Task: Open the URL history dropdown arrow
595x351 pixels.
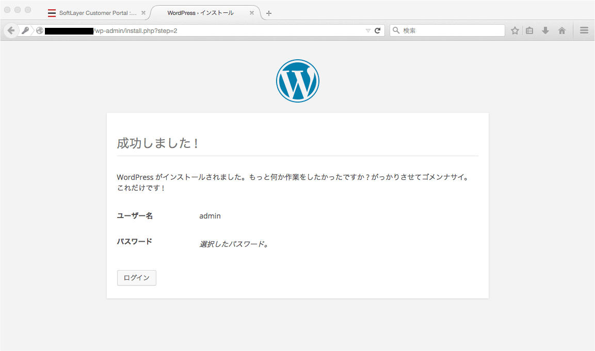Action: 368,31
